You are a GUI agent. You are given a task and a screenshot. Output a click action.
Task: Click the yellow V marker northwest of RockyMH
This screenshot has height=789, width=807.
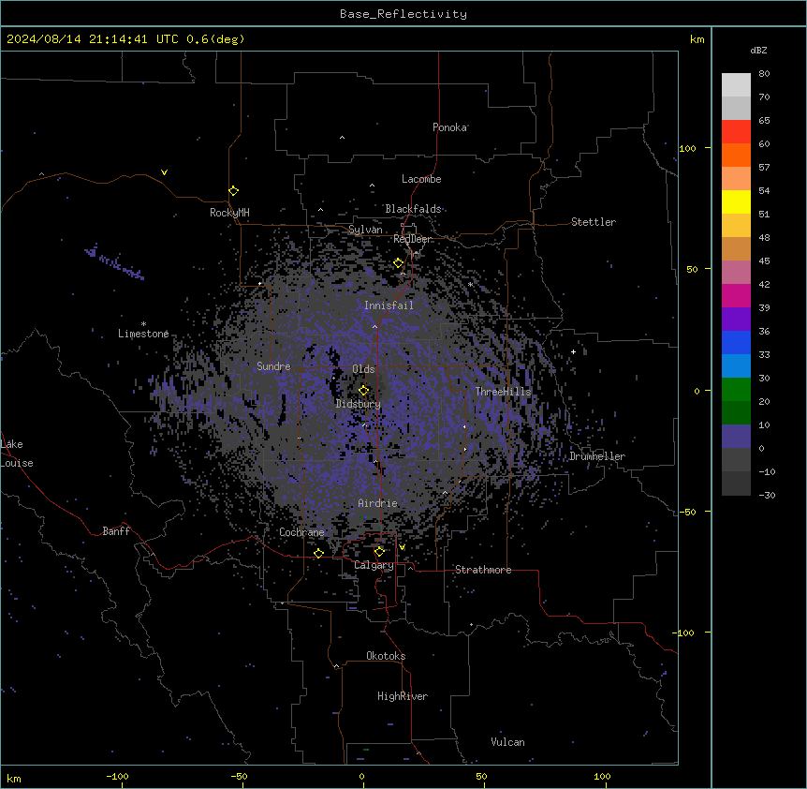pos(164,172)
